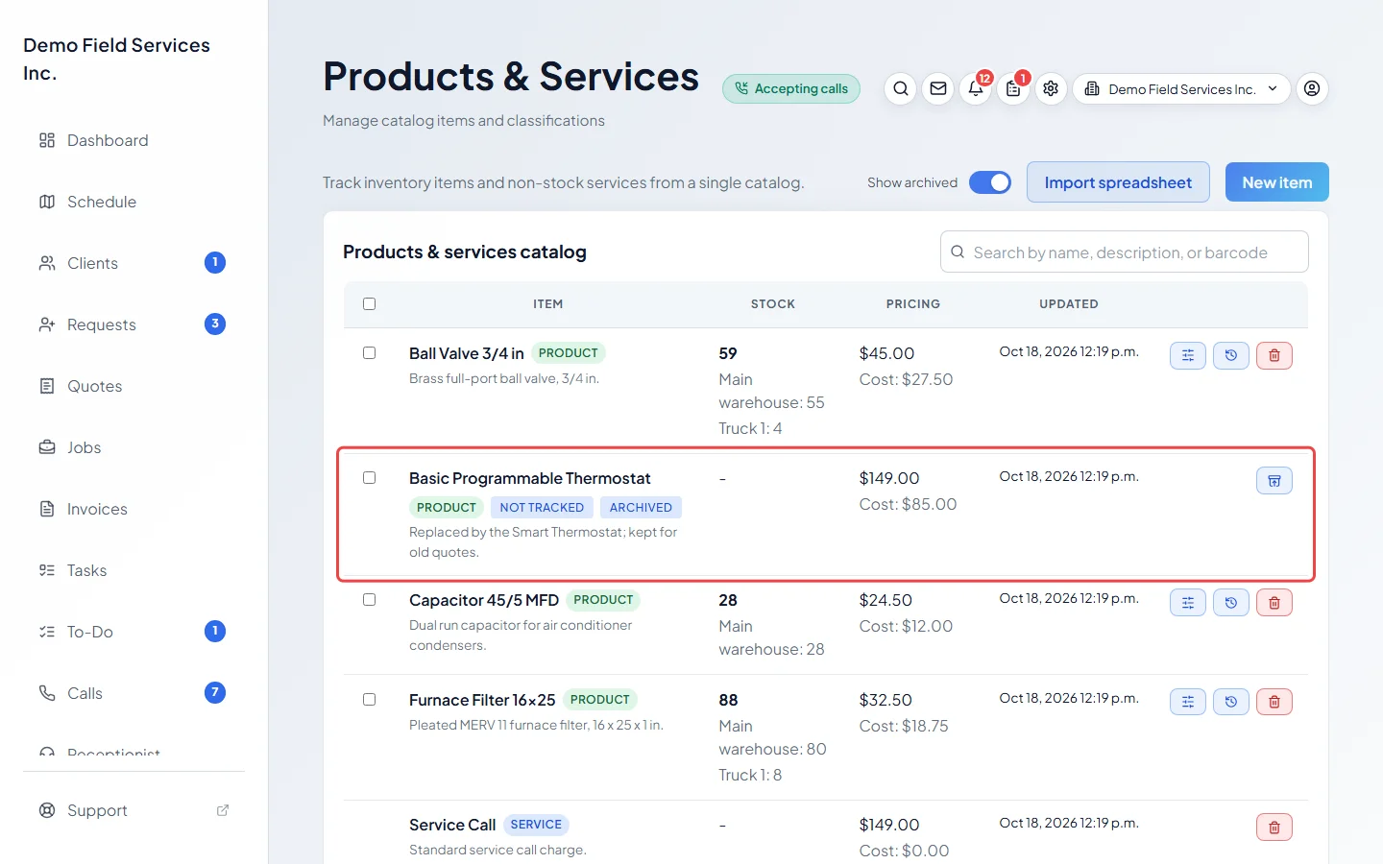Delete Capacitor 45/5 MFD item
The width and height of the screenshot is (1383, 864).
(1274, 602)
